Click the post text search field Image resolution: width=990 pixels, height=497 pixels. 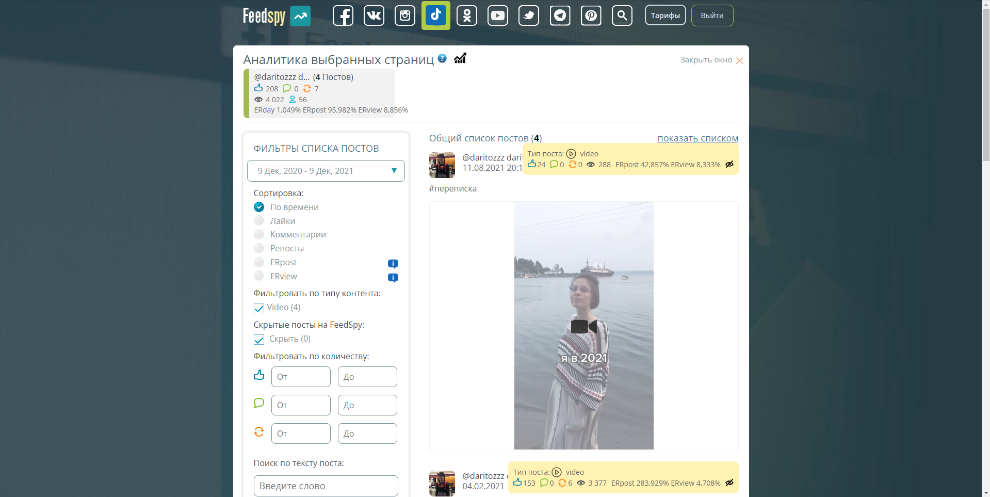pyautogui.click(x=326, y=486)
